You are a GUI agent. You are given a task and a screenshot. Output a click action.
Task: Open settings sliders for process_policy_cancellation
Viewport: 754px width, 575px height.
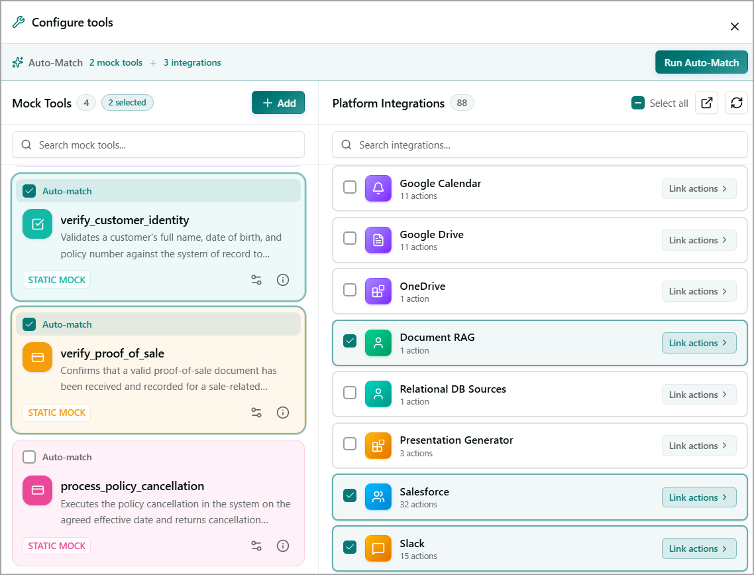pos(256,546)
